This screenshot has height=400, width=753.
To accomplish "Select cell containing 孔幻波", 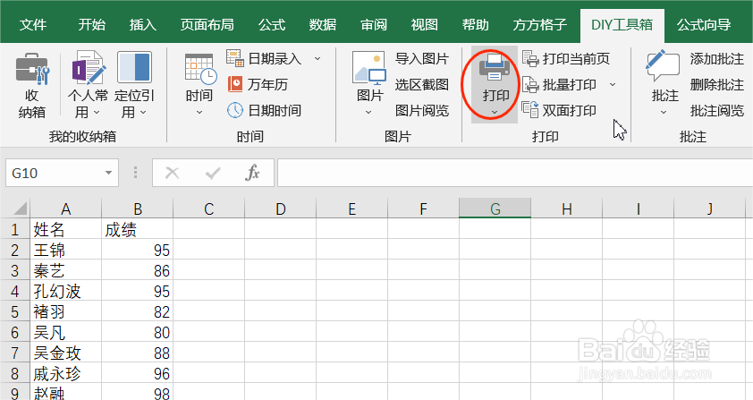I will (x=66, y=291).
